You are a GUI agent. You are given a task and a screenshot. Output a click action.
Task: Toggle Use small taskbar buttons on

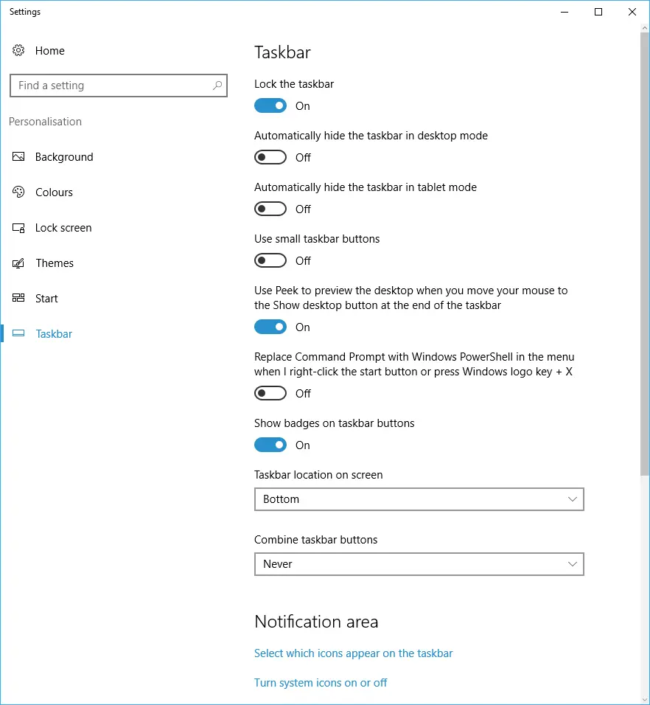[x=270, y=261]
